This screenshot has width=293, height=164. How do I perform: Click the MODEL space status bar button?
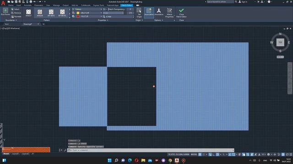(x=194, y=154)
